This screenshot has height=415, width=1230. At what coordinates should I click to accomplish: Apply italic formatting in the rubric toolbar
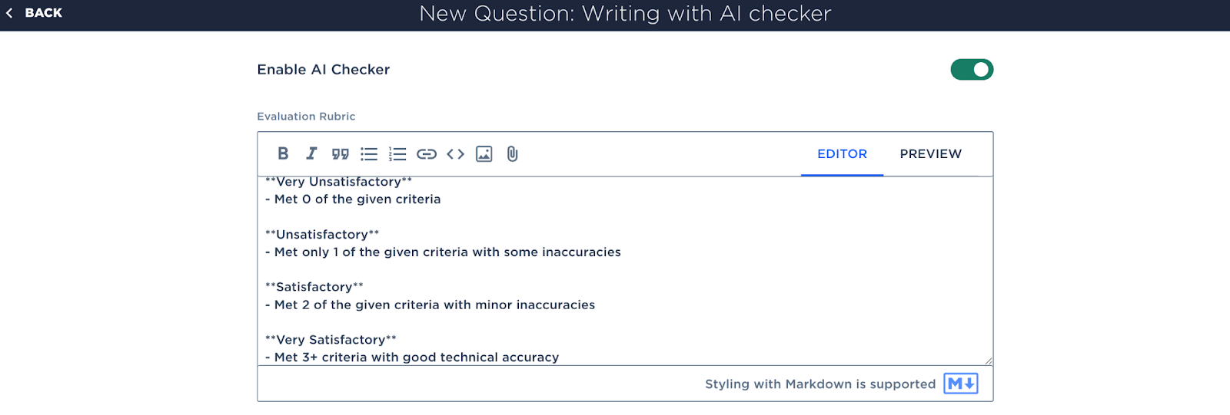(x=311, y=153)
